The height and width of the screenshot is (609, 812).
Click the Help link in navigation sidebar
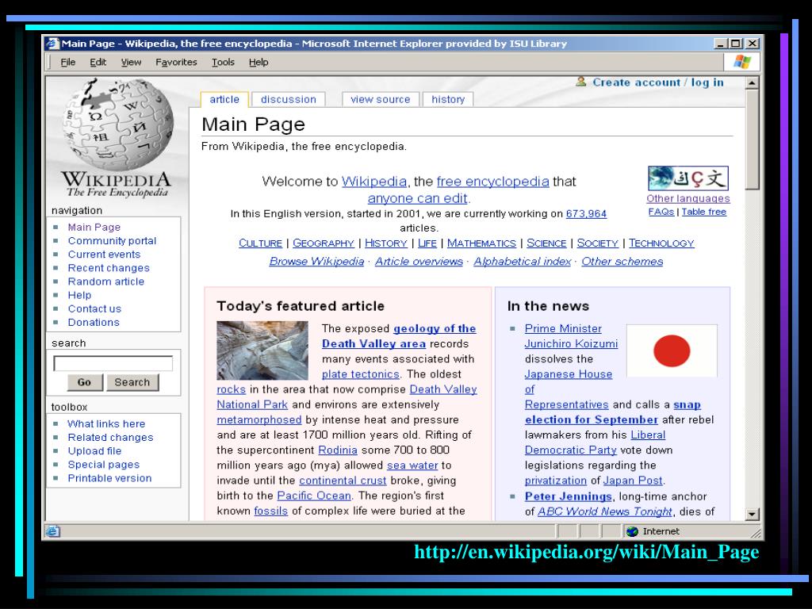(x=80, y=295)
